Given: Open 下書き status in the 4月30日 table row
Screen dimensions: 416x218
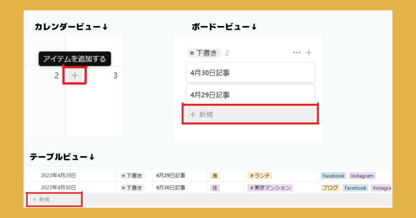Looking at the screenshot, I should (x=132, y=188).
